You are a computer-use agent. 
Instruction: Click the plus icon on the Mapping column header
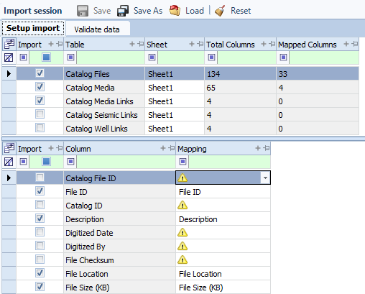pyautogui.click(x=258, y=148)
